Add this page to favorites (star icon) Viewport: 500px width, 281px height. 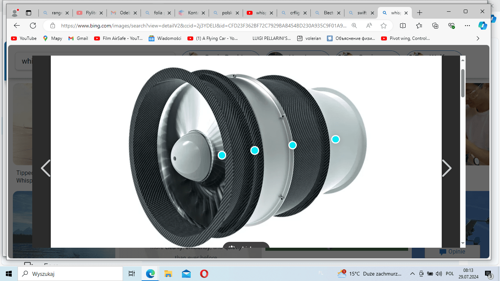click(x=383, y=26)
